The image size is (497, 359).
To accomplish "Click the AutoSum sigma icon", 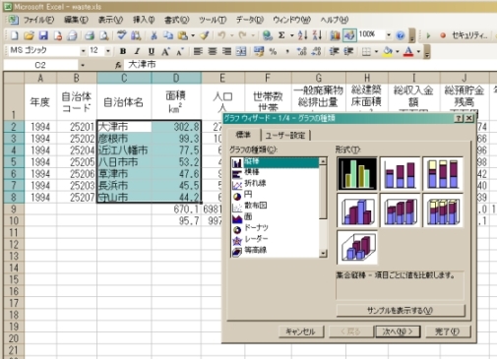I will [281, 35].
